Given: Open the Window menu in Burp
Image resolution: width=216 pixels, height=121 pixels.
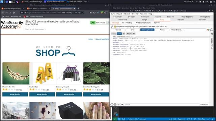Looking at the screenshot, I should [x=143, y=14].
